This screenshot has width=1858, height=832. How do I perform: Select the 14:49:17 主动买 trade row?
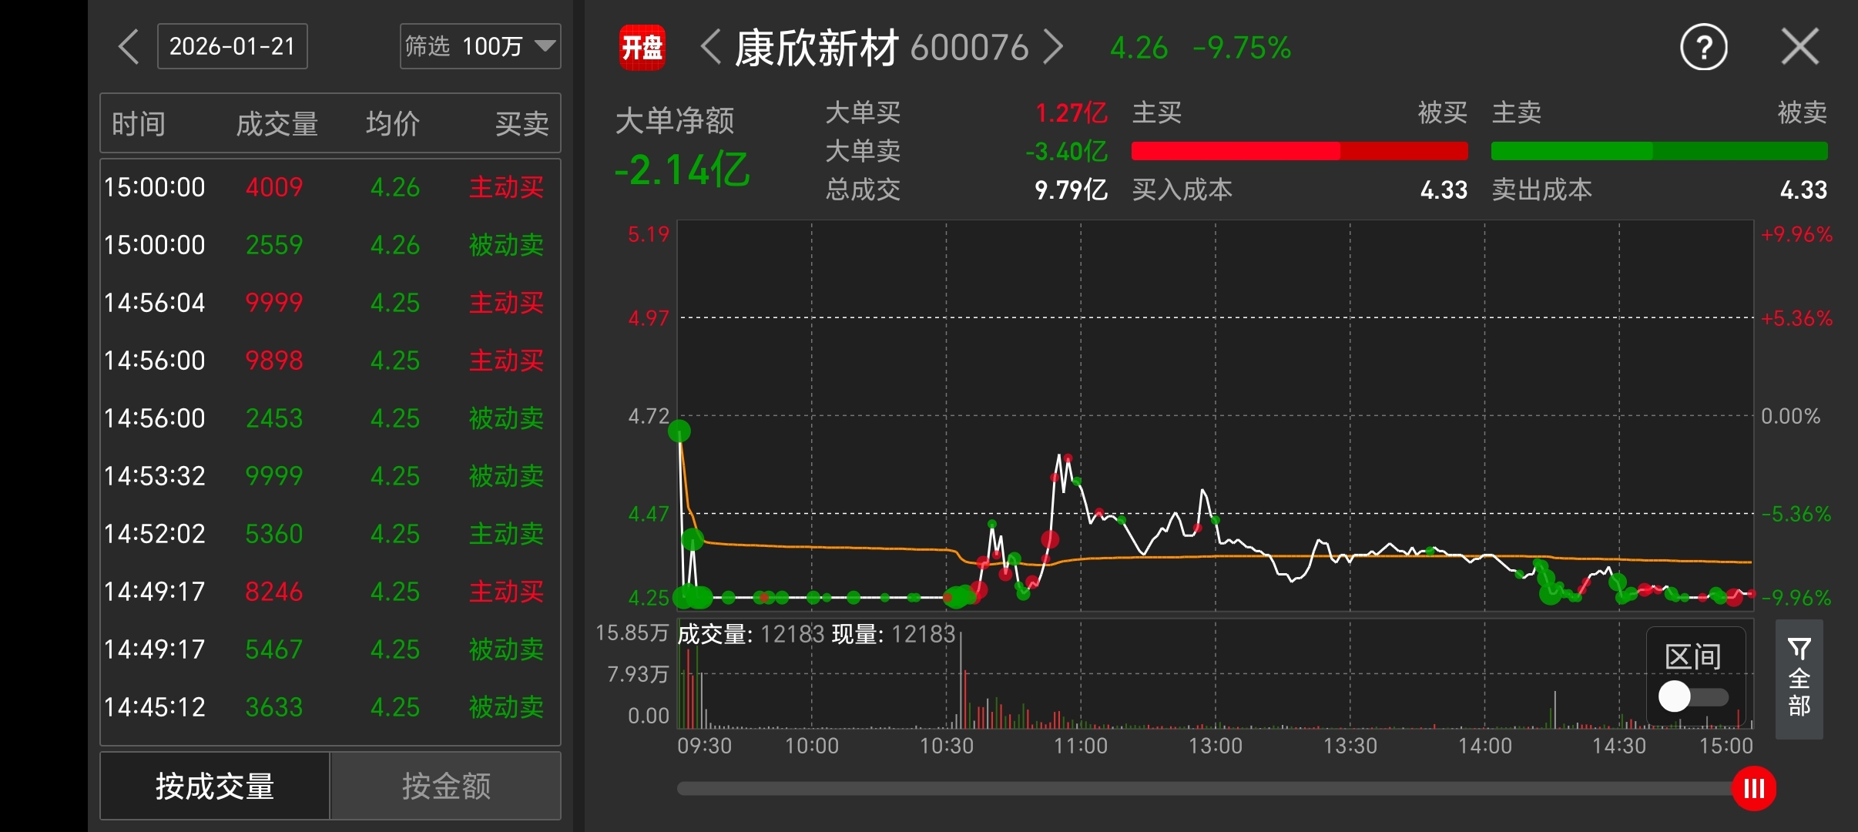(330, 592)
